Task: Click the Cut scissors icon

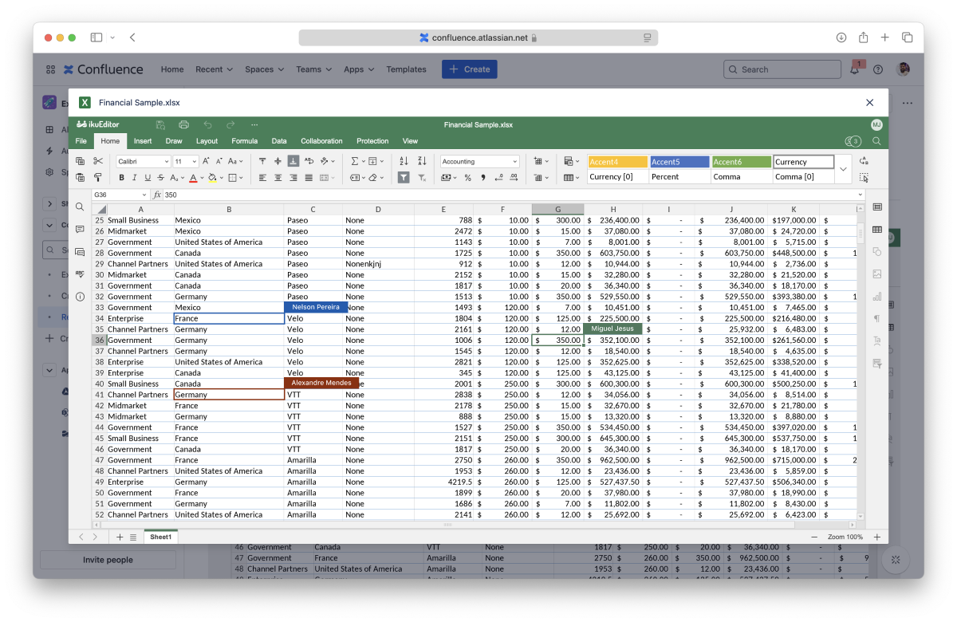Action: (98, 161)
